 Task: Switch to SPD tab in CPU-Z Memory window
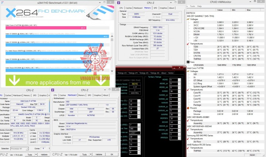point(155,8)
